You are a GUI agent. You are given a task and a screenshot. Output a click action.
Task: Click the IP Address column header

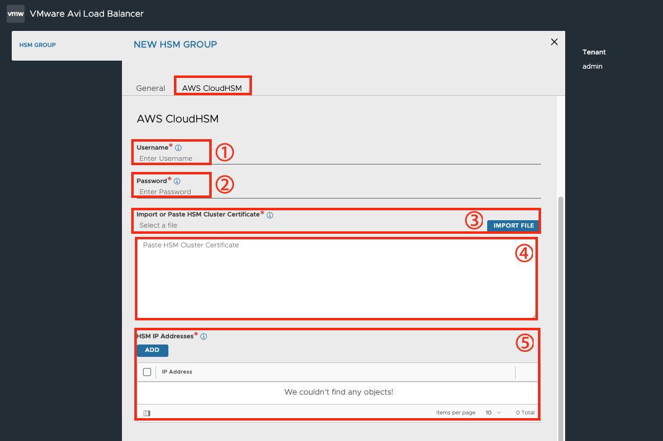(177, 372)
